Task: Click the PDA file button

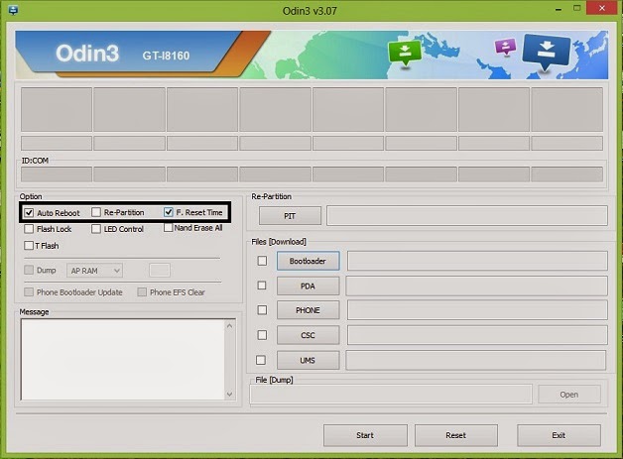Action: click(x=308, y=286)
